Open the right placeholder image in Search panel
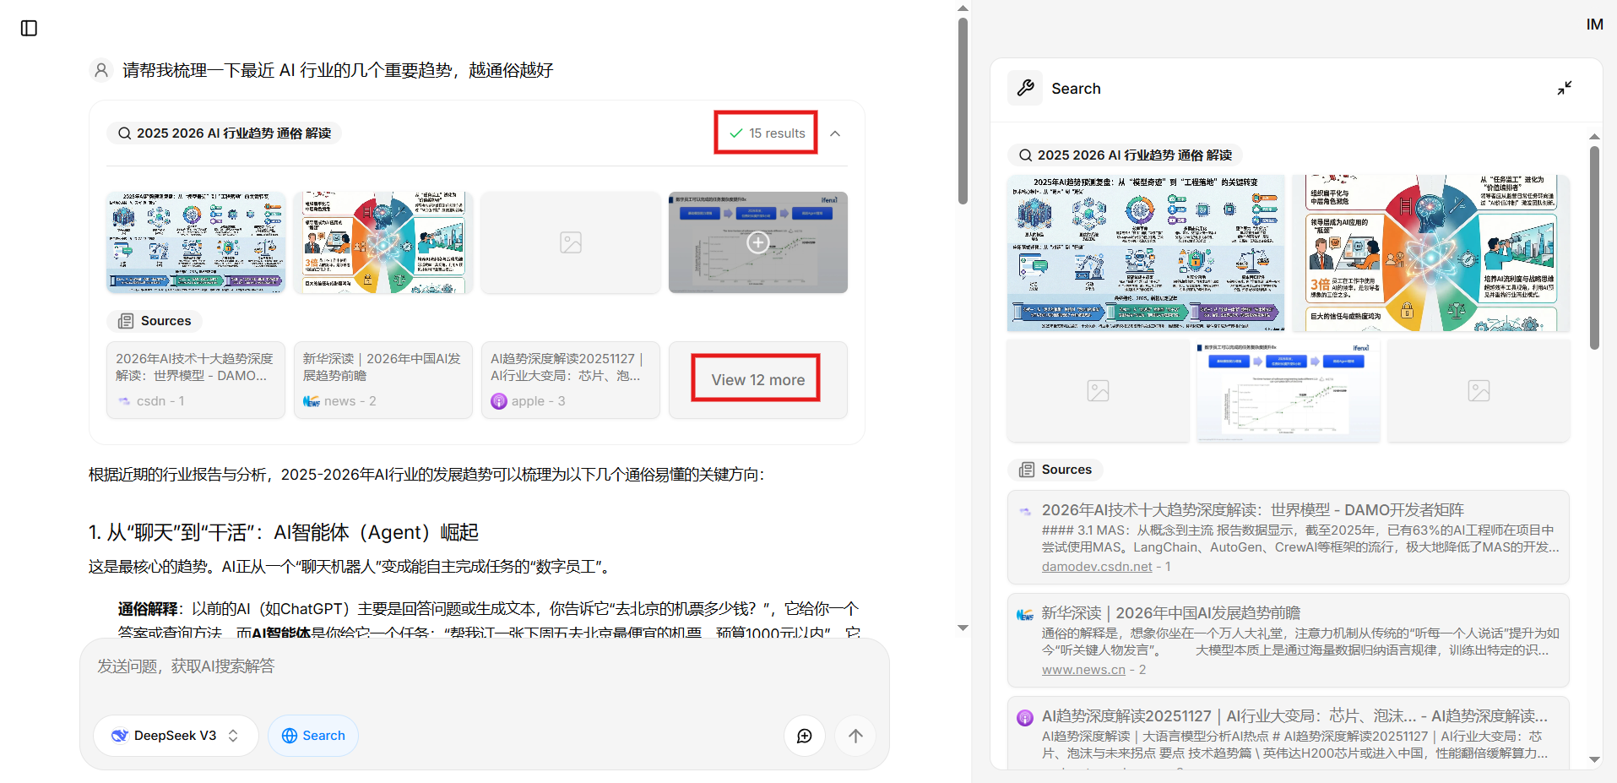Screen dimensions: 1617x783 1479,390
